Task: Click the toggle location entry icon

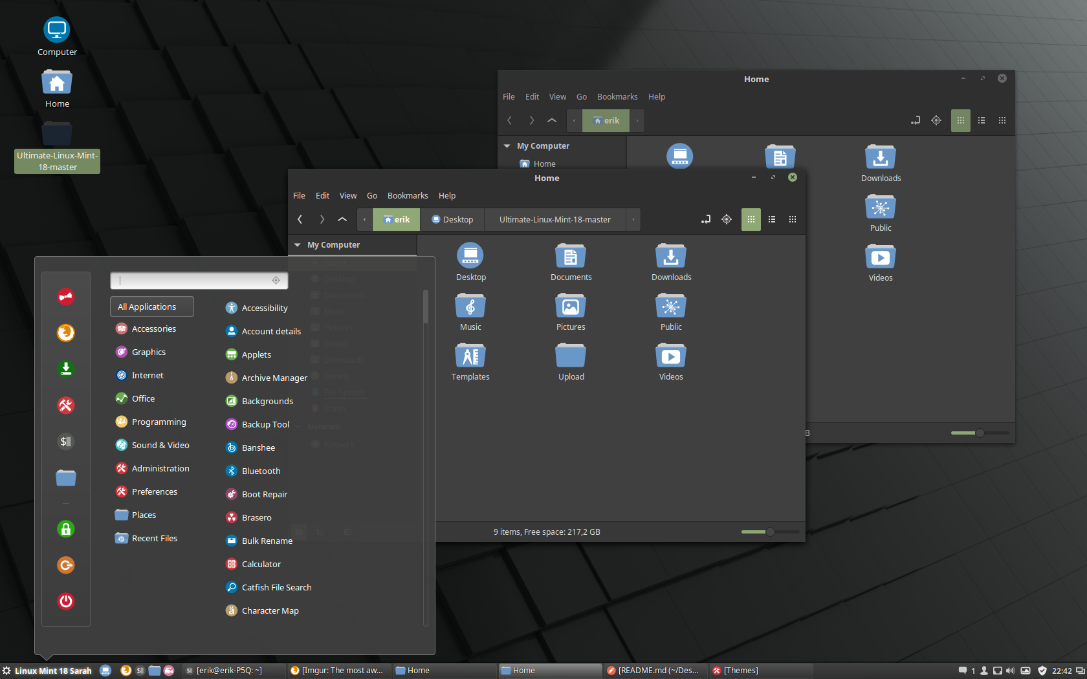Action: pos(706,220)
